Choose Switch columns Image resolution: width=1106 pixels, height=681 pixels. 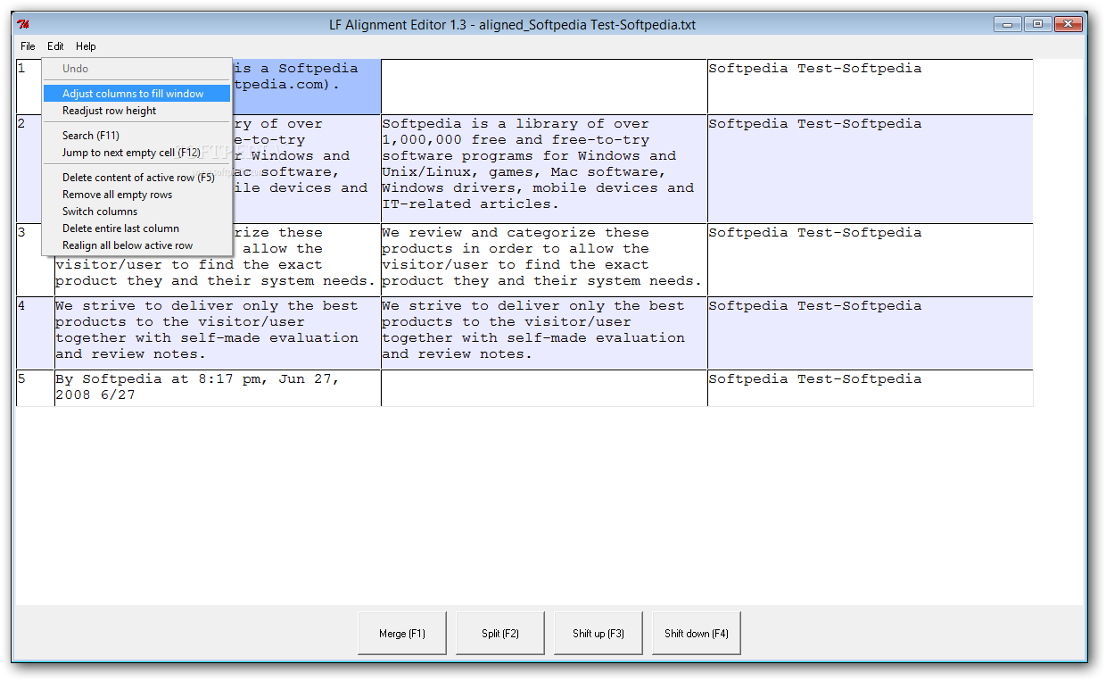pyautogui.click(x=136, y=212)
